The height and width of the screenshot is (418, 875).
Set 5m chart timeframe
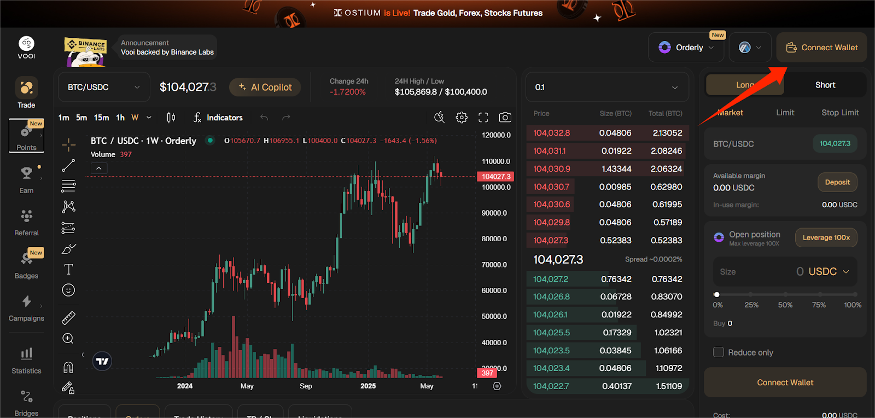pos(81,117)
